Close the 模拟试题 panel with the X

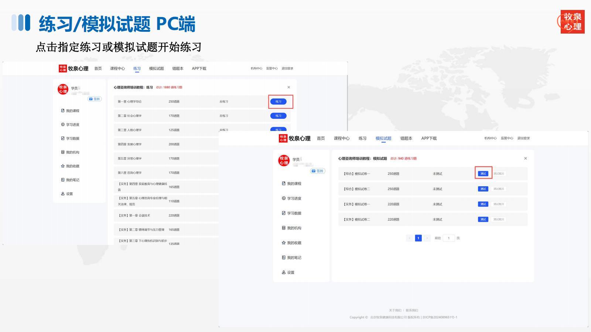click(x=526, y=159)
